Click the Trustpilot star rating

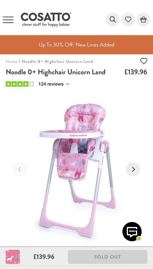point(20,84)
